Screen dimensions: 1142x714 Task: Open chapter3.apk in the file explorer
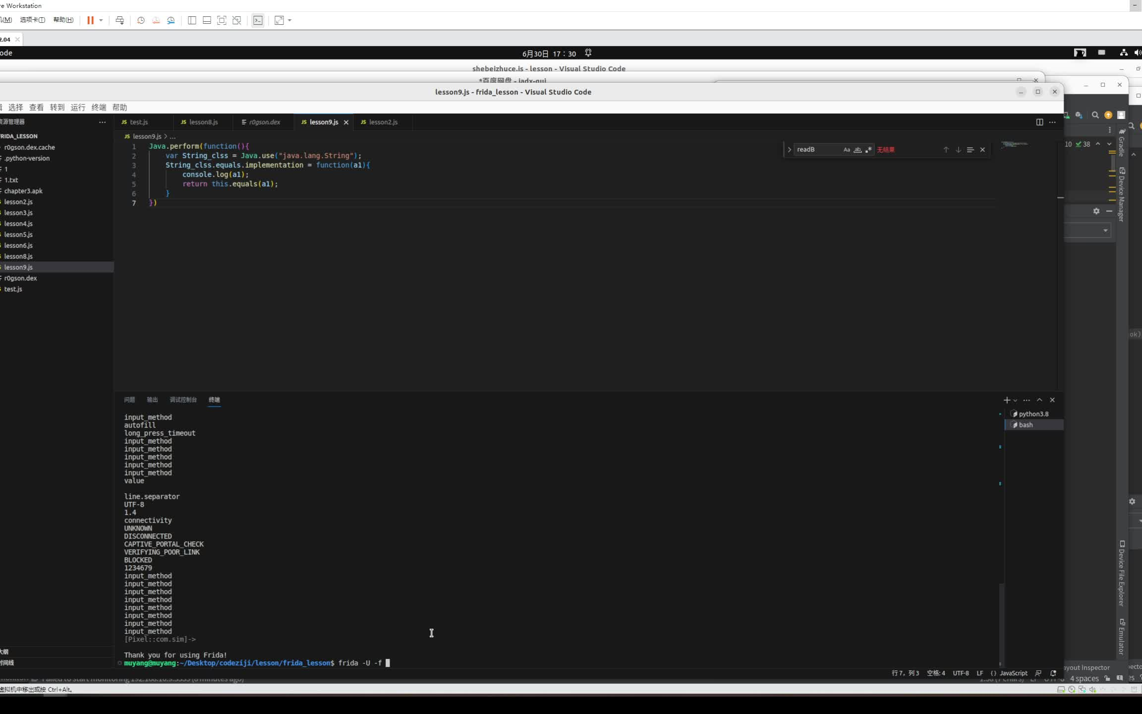(23, 191)
